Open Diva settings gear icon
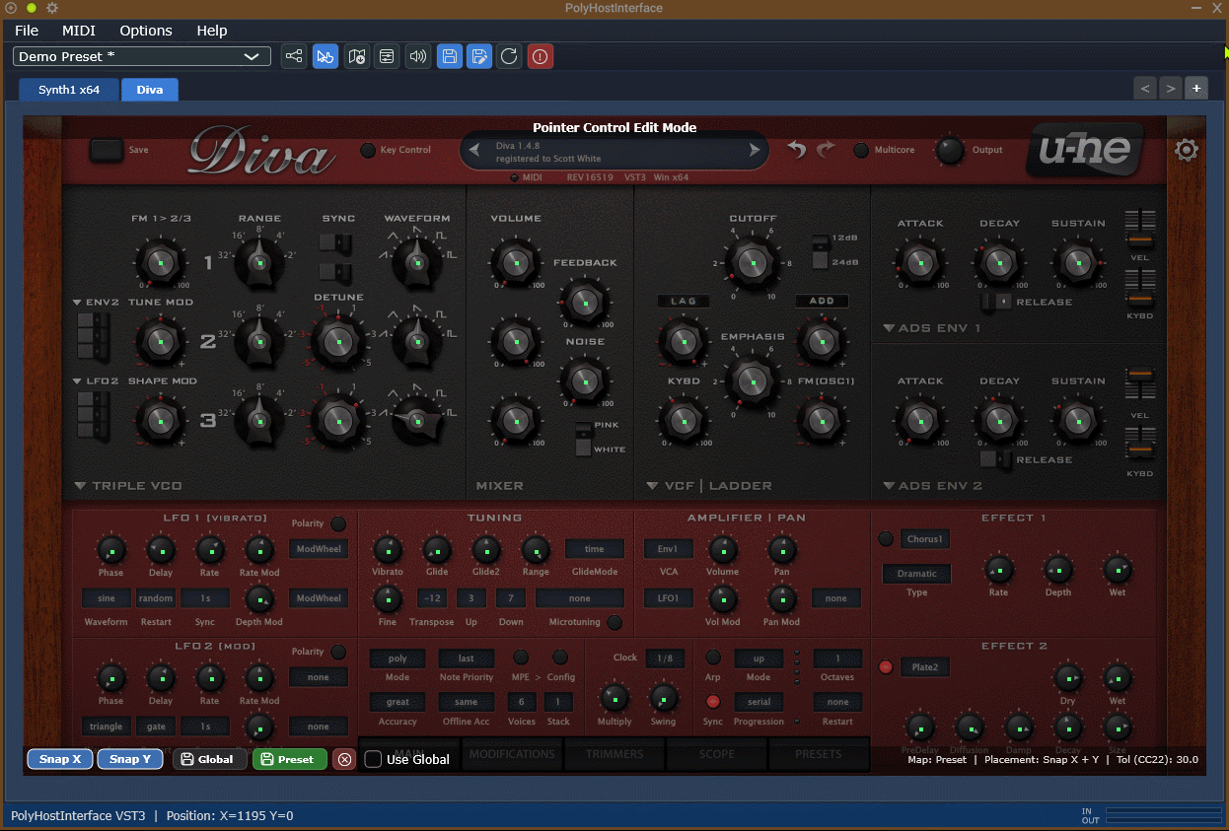 click(x=1187, y=150)
